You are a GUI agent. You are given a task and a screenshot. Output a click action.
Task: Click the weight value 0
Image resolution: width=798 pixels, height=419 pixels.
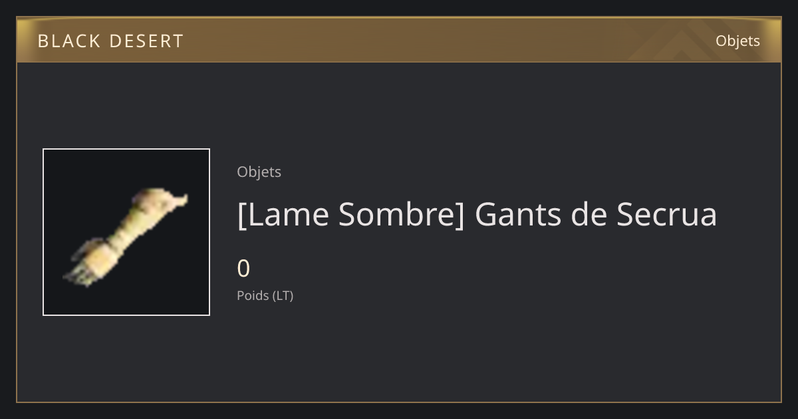(x=243, y=269)
